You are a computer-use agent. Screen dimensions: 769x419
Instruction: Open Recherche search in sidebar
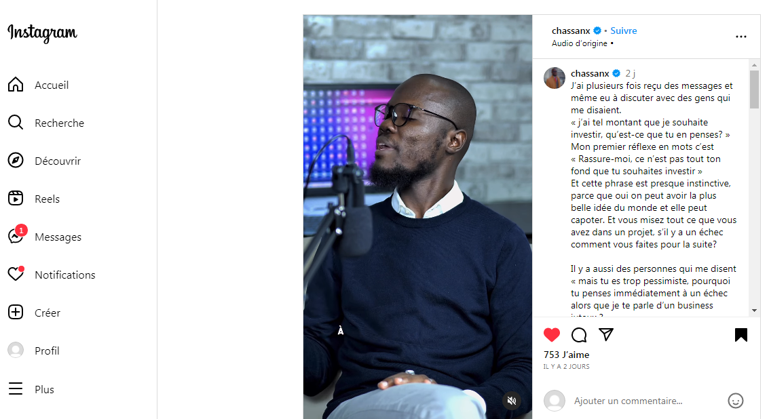[x=16, y=123]
